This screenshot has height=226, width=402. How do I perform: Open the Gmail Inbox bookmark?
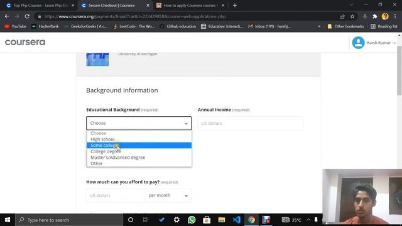[269, 26]
